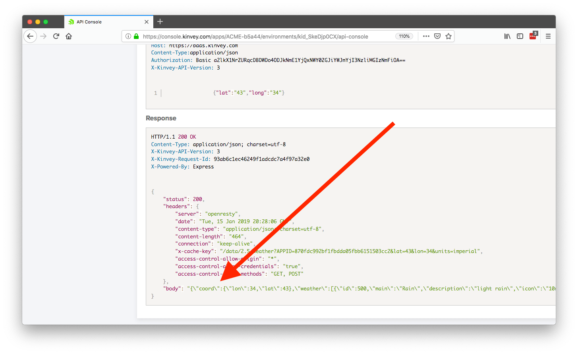Open the Firefox home page

(x=69, y=36)
